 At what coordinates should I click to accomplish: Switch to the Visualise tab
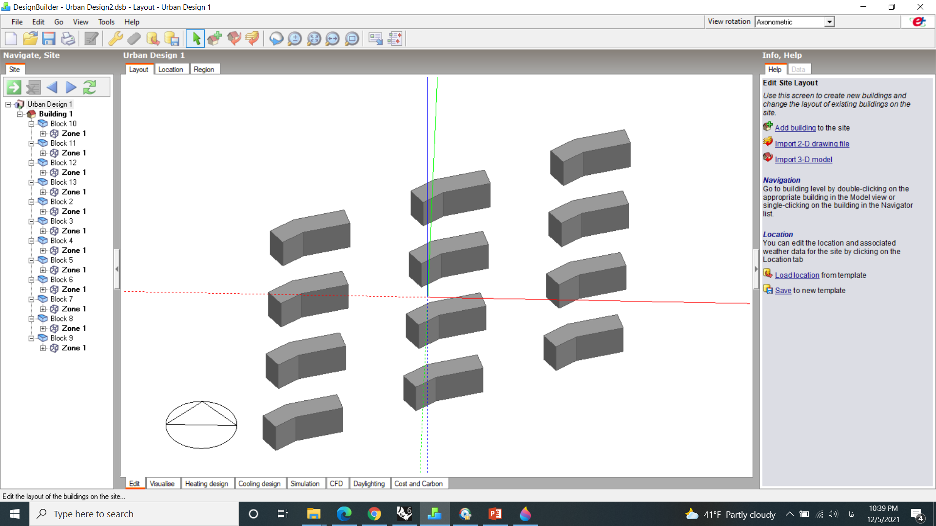[162, 484]
